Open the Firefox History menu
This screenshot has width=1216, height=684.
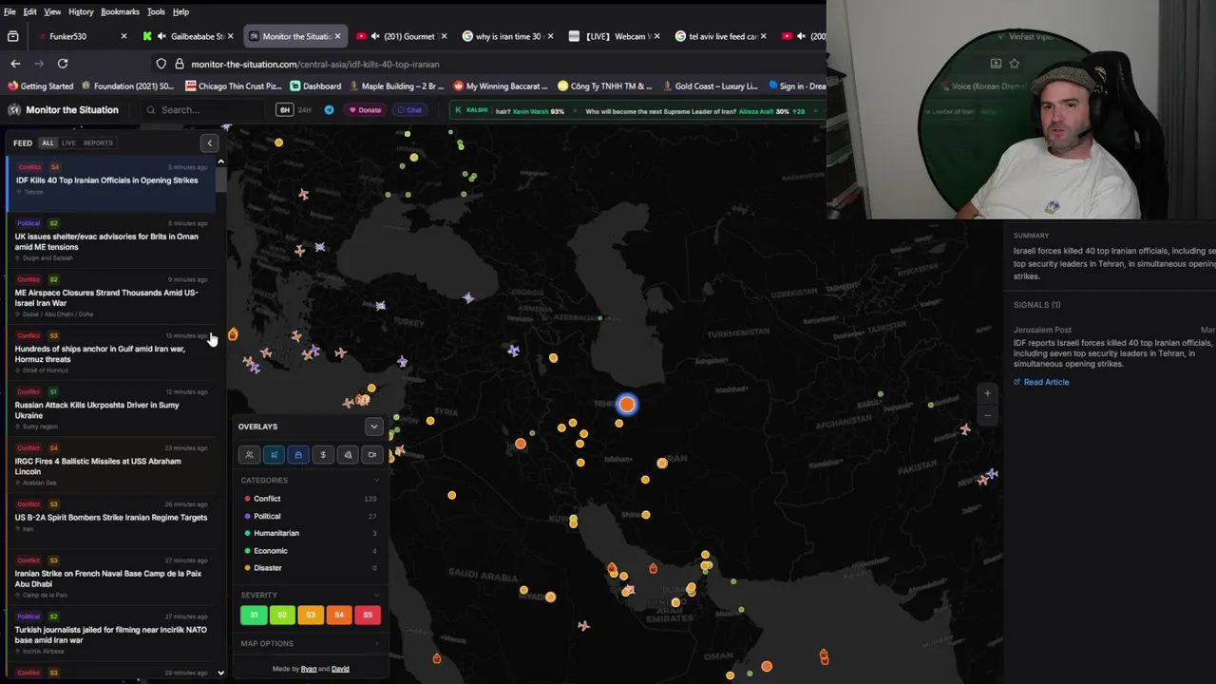[x=81, y=11]
